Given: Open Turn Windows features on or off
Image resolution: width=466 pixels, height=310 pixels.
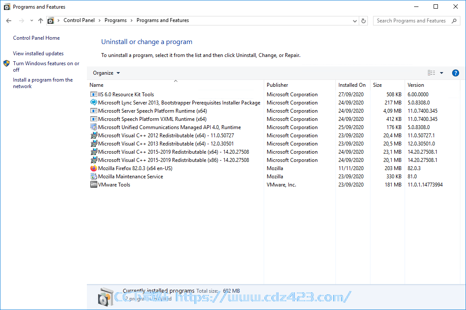Looking at the screenshot, I should pyautogui.click(x=46, y=66).
